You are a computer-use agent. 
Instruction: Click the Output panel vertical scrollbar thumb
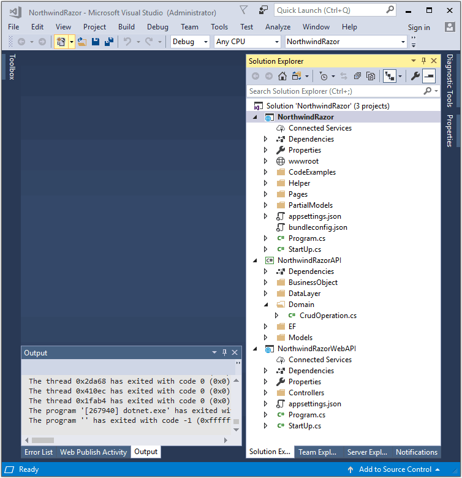click(236, 421)
